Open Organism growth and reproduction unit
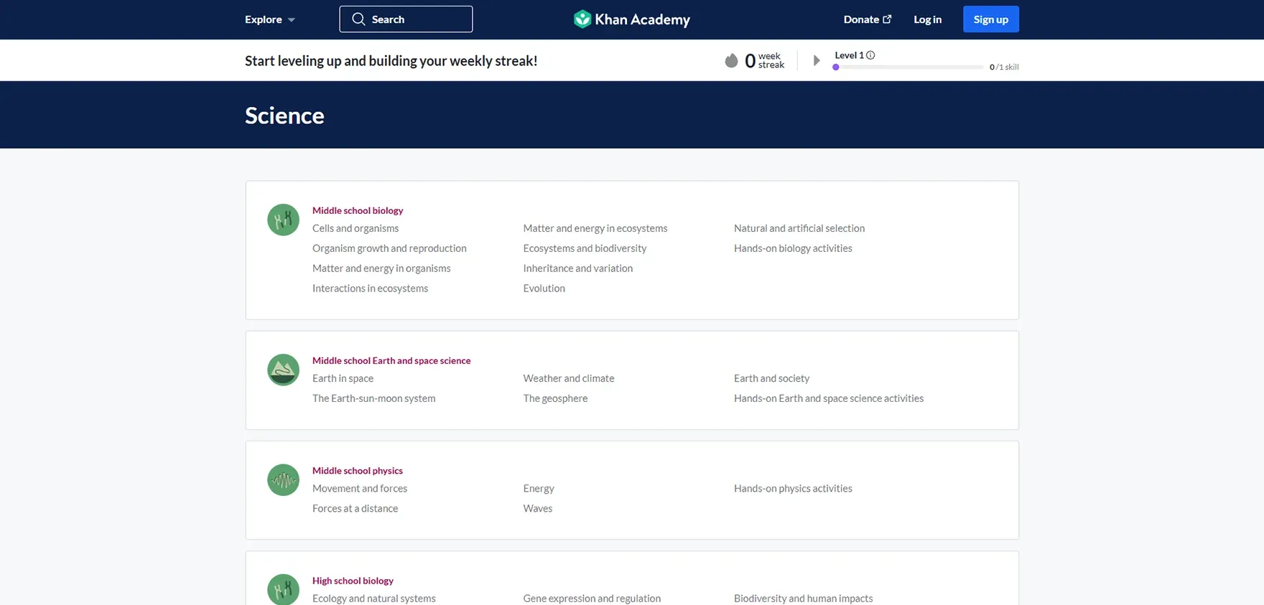This screenshot has height=605, width=1264. point(389,248)
